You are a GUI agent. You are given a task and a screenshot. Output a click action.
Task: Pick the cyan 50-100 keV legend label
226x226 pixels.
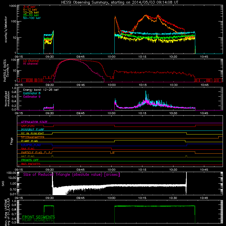32,18
